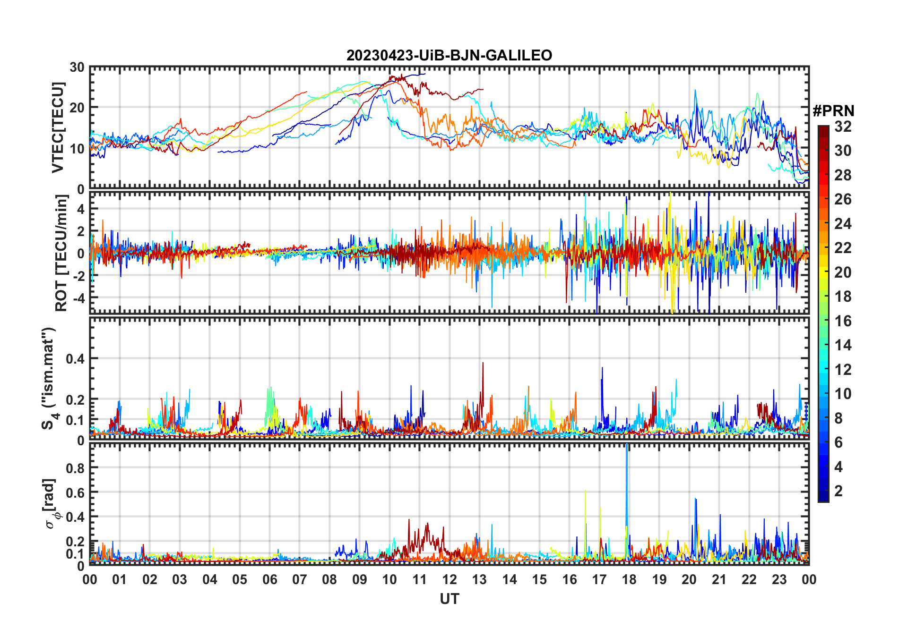Select hour 11 on the UT axis
This screenshot has width=899, height=628.
[x=419, y=579]
